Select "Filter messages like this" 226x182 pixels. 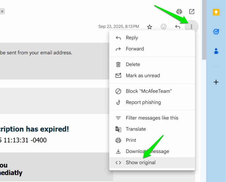pos(152,118)
